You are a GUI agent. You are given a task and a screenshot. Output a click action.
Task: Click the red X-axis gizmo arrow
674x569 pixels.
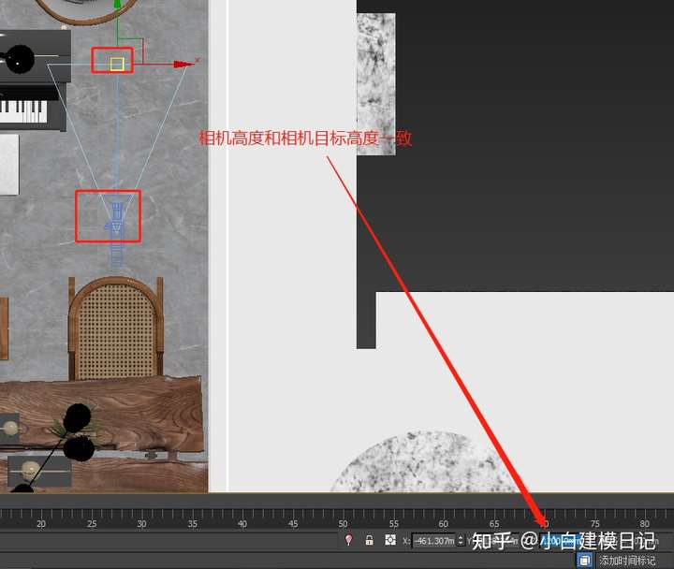pos(184,65)
